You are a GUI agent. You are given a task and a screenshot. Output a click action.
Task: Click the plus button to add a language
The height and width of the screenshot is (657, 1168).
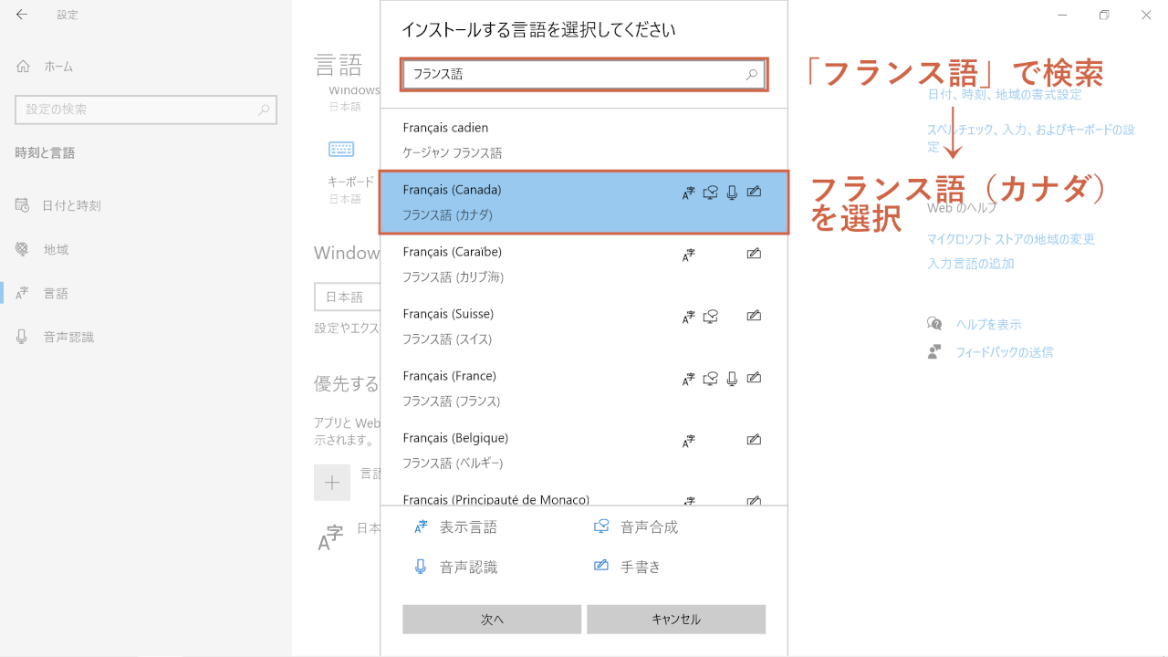pyautogui.click(x=332, y=483)
